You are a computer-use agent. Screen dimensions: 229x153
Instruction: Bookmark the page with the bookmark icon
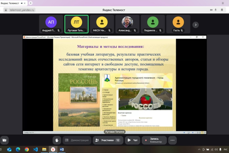click(222, 10)
